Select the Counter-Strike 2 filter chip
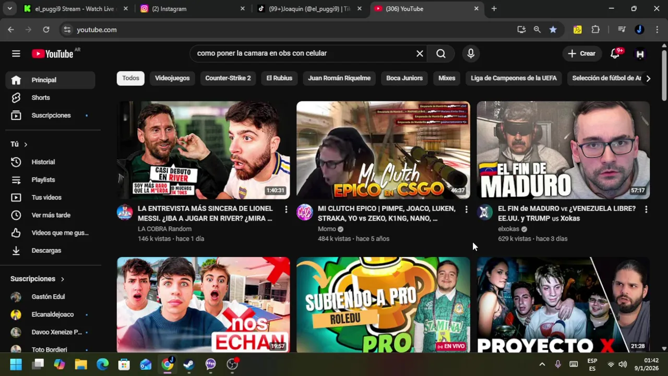 [x=228, y=78]
